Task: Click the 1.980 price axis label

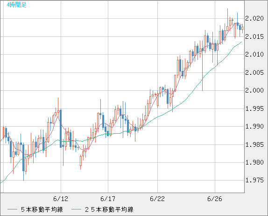Action: 254,162
